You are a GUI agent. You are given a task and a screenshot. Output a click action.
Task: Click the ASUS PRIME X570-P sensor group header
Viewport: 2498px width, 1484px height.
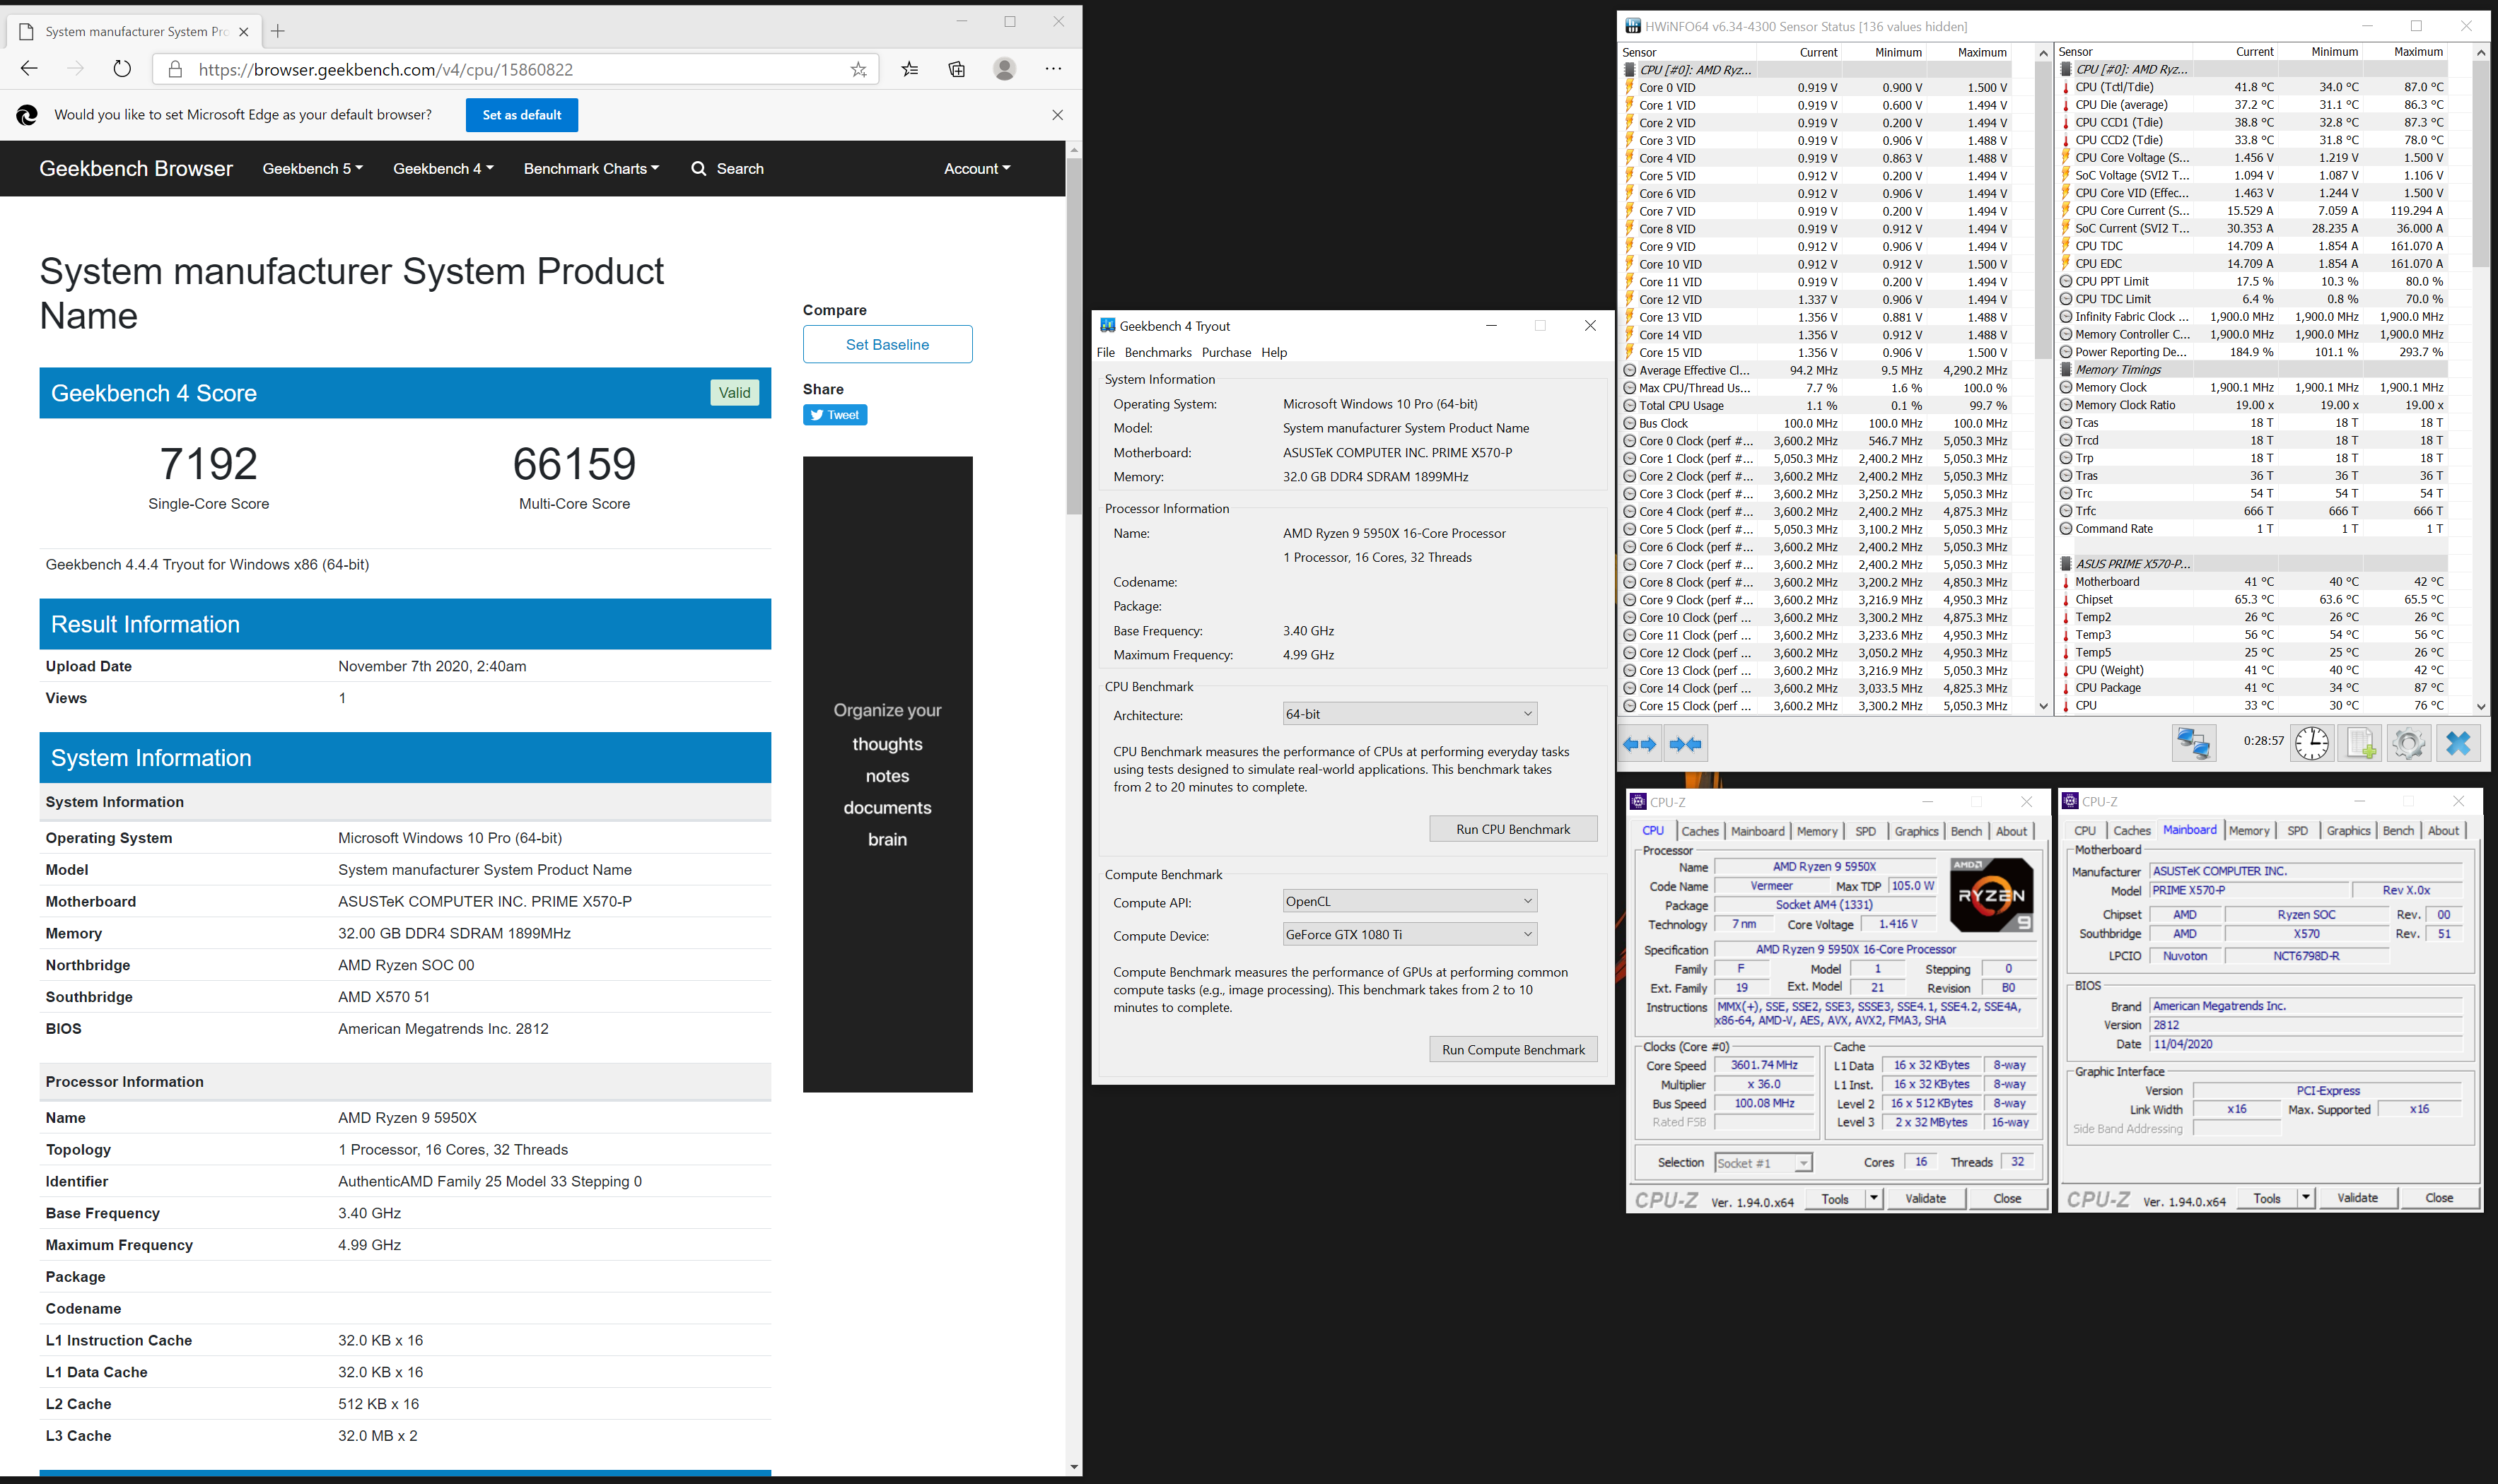(x=2254, y=564)
